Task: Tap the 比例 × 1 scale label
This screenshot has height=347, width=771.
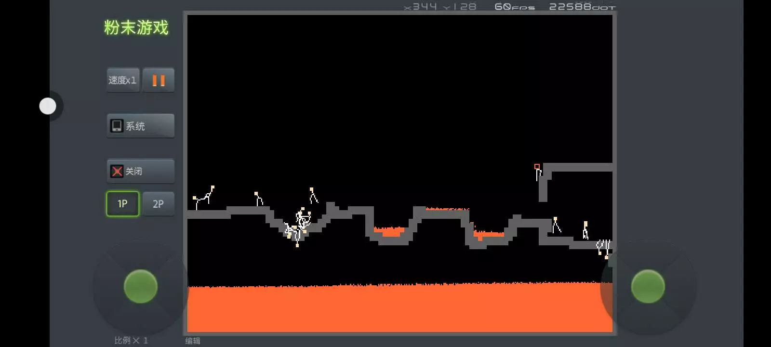Action: point(131,340)
